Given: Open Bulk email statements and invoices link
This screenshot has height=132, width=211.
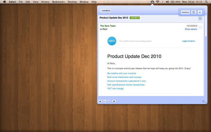Looking at the screenshot, I should [124, 77].
